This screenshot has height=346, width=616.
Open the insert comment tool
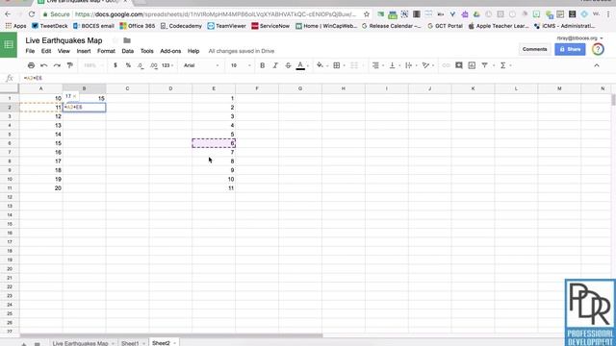click(x=459, y=65)
